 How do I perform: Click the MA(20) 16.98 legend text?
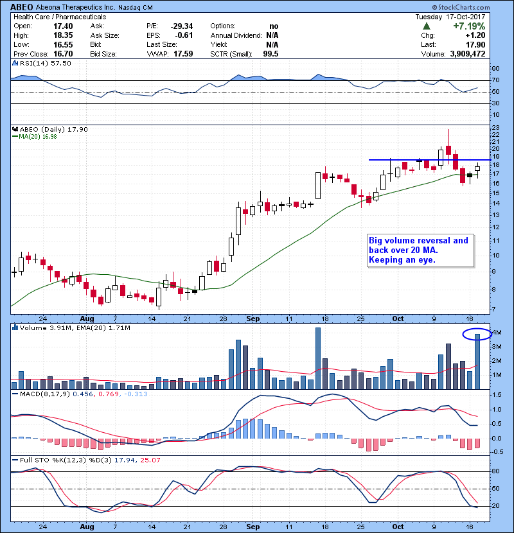[38, 137]
